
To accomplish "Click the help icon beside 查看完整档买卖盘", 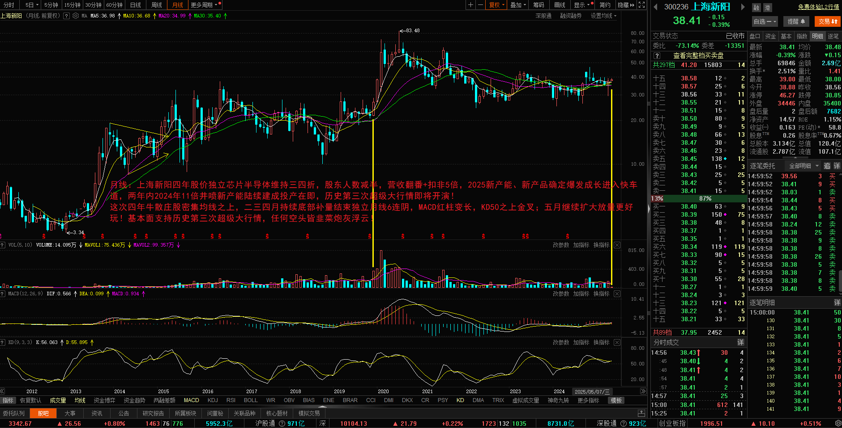I will (657, 56).
